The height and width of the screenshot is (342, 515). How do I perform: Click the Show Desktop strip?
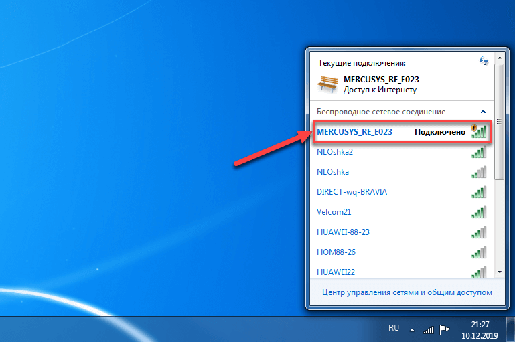pyautogui.click(x=512, y=329)
